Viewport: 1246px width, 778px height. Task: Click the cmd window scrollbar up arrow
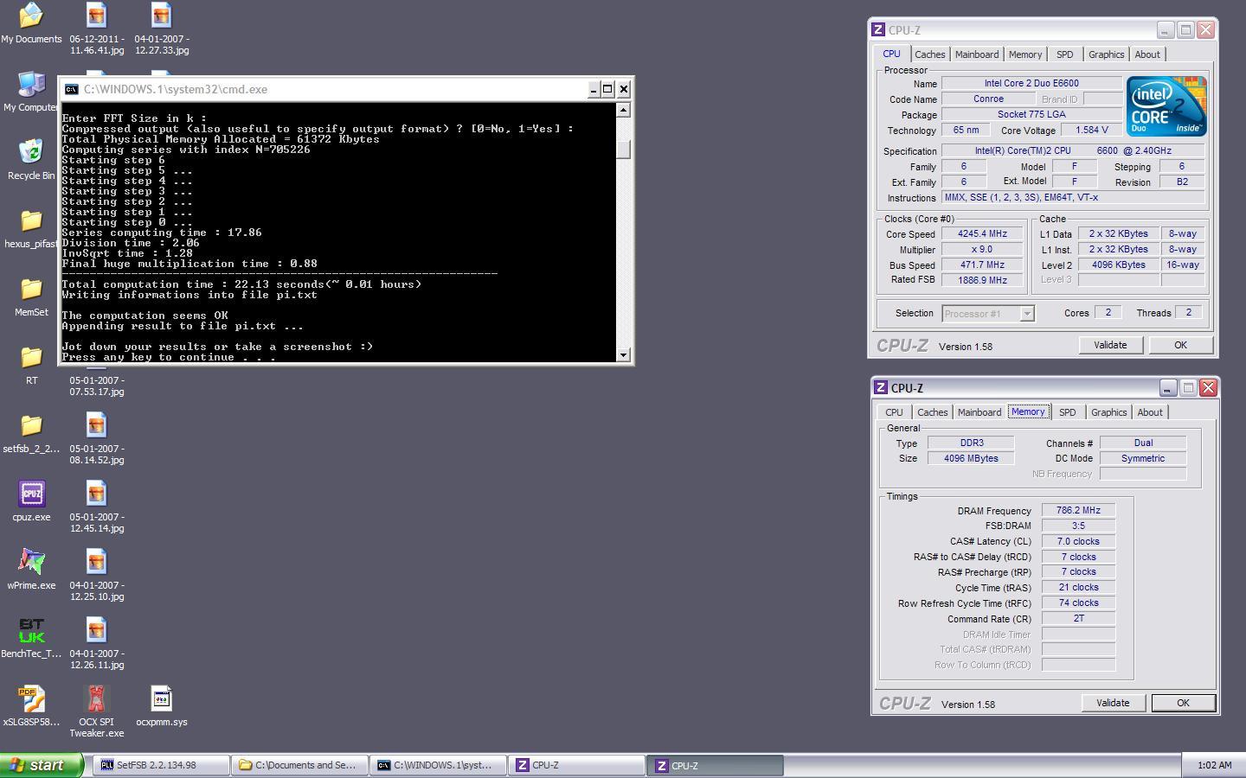(x=623, y=110)
